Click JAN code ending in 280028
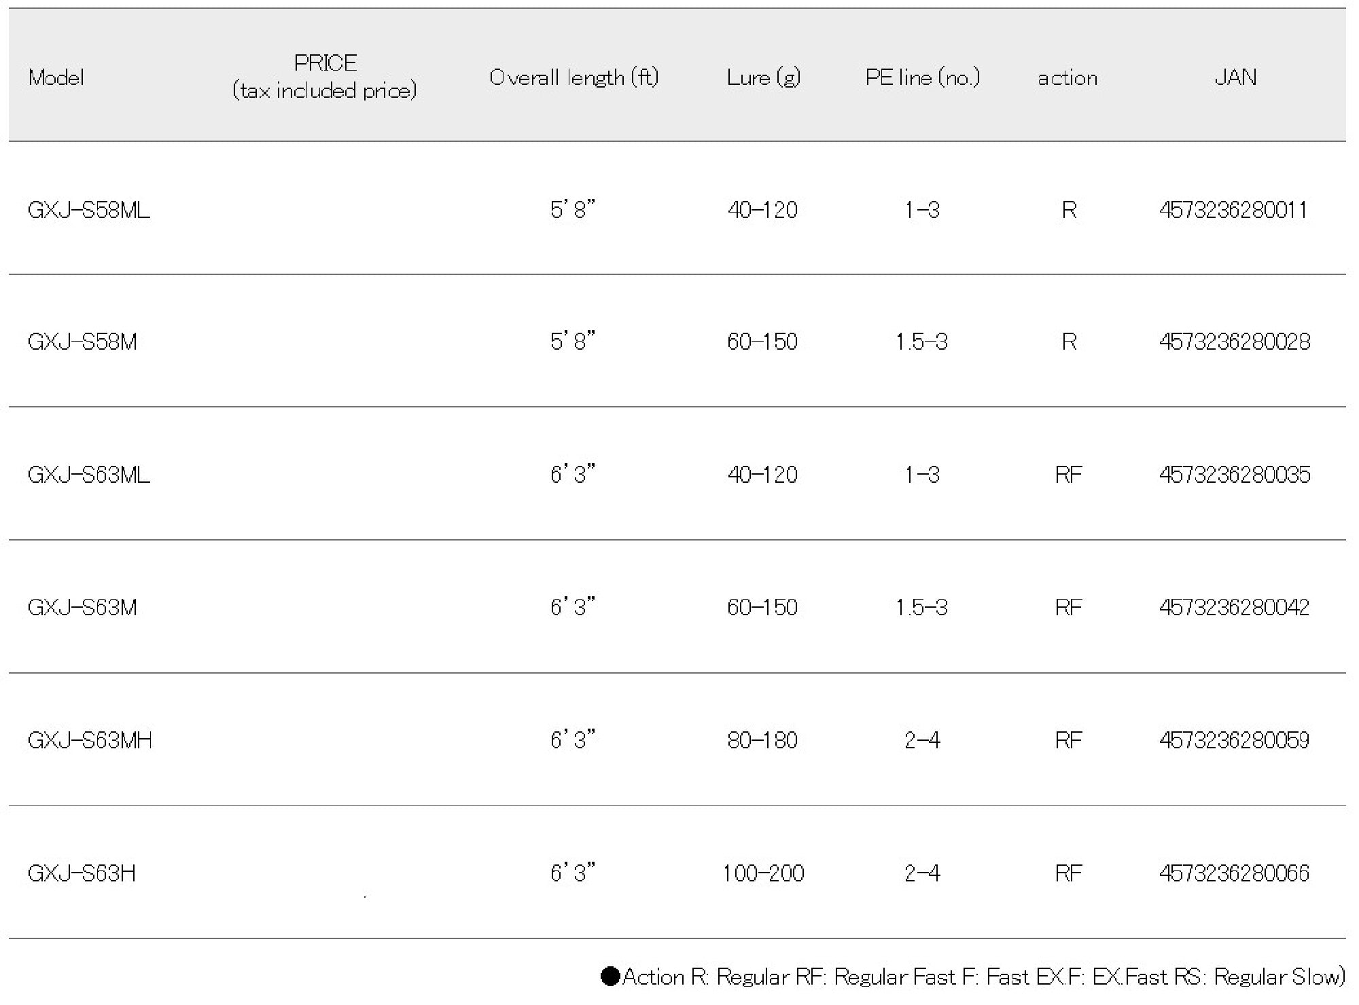This screenshot has width=1359, height=1005. tap(1235, 341)
